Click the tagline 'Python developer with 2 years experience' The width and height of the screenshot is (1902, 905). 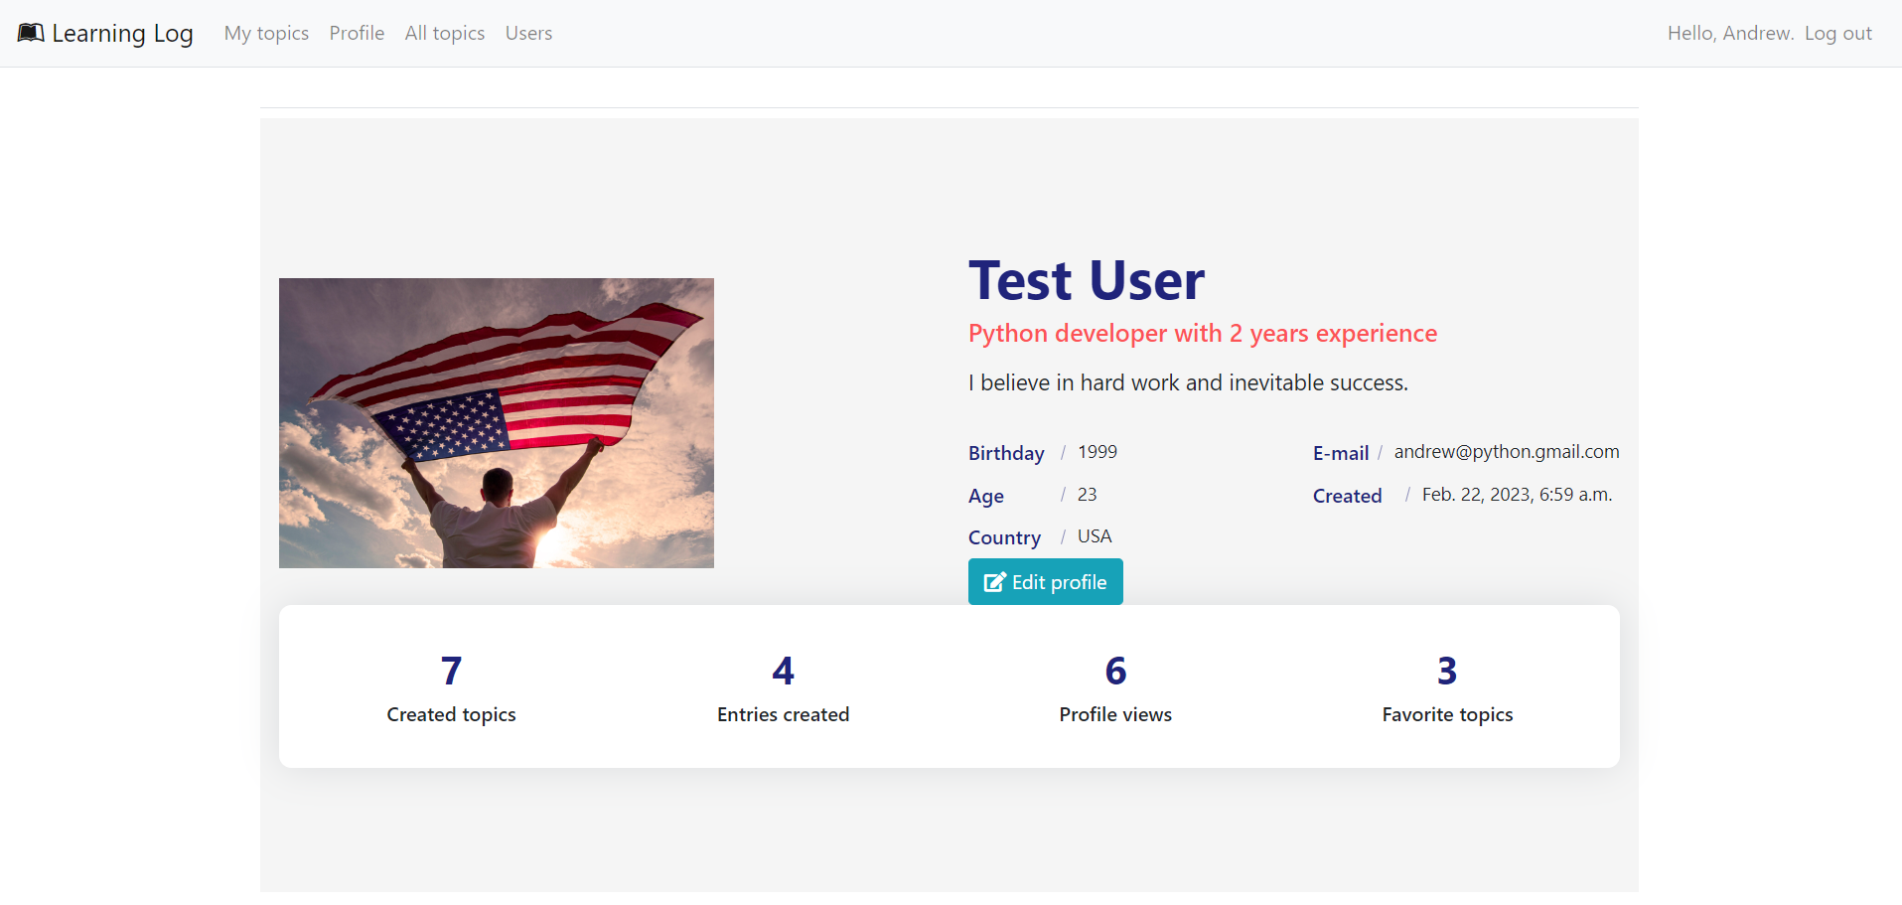click(x=1202, y=333)
